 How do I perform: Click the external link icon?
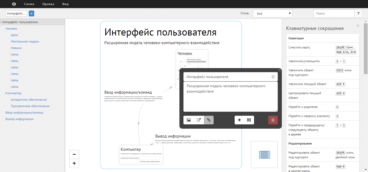click(199, 120)
